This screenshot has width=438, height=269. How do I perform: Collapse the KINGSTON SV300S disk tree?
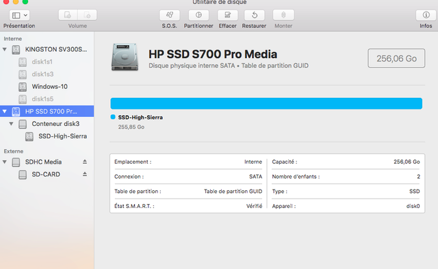tap(5, 49)
